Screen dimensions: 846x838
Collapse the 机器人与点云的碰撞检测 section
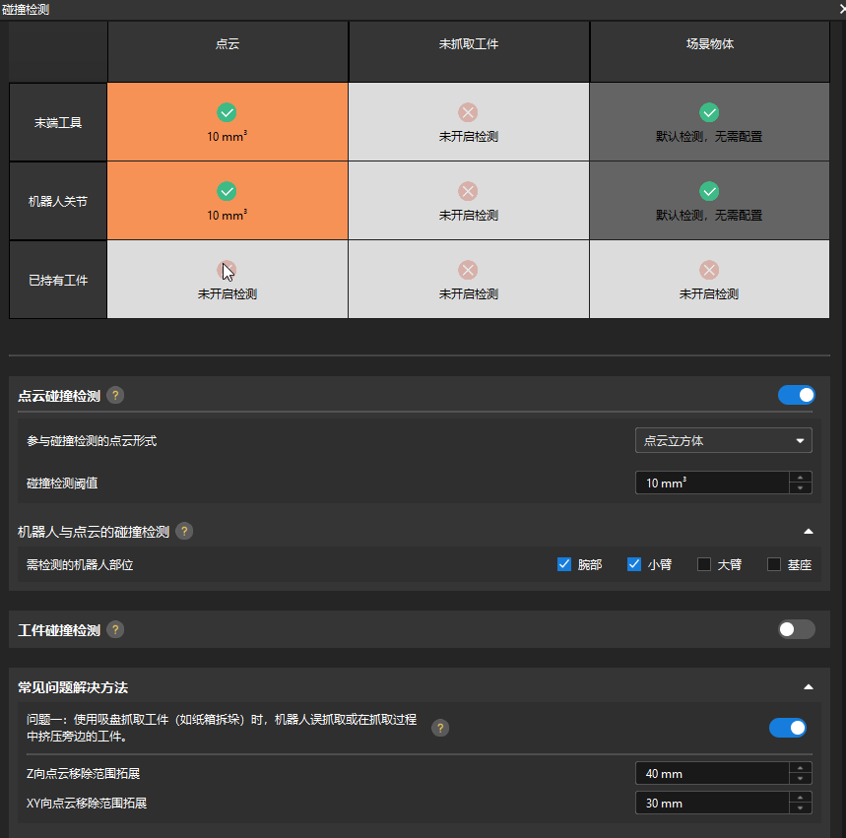click(x=809, y=531)
